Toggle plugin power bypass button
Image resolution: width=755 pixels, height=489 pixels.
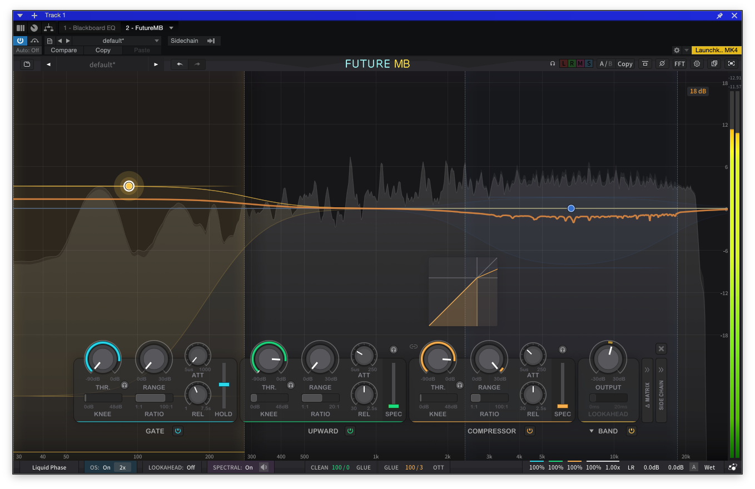pyautogui.click(x=20, y=41)
